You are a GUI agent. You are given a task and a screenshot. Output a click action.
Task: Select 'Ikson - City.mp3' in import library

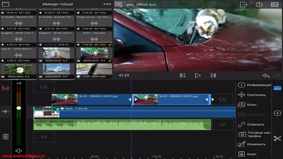tap(94, 39)
